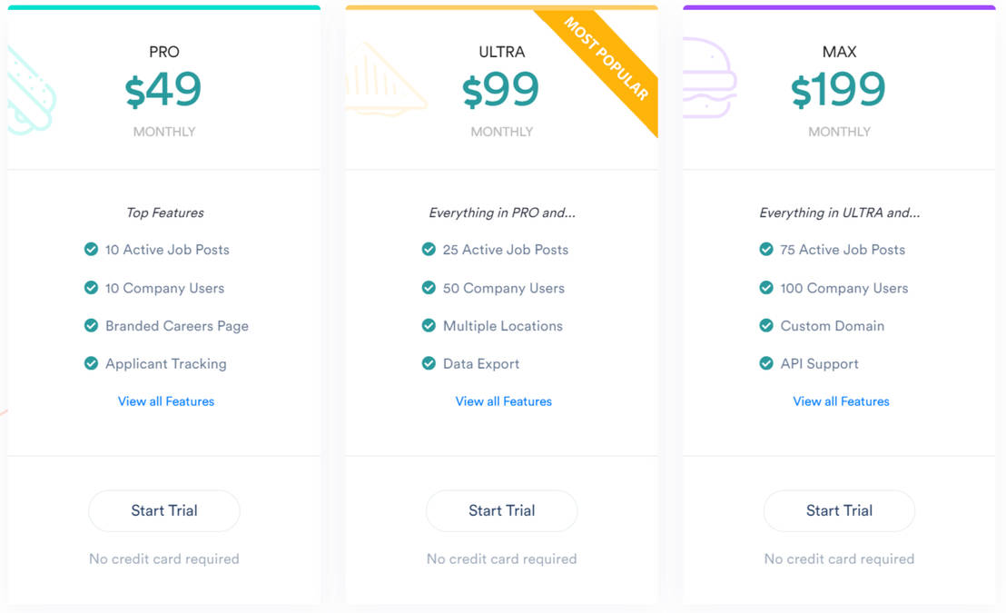Click the checkmark beside Custom Domain
Image resolution: width=1006 pixels, height=613 pixels.
point(766,325)
